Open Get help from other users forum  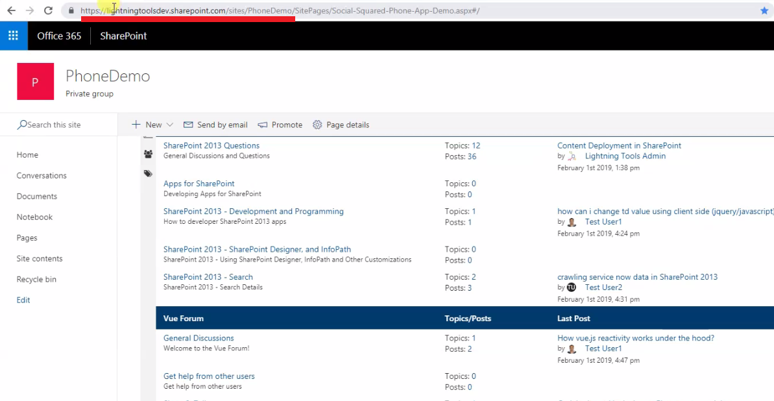click(x=209, y=376)
